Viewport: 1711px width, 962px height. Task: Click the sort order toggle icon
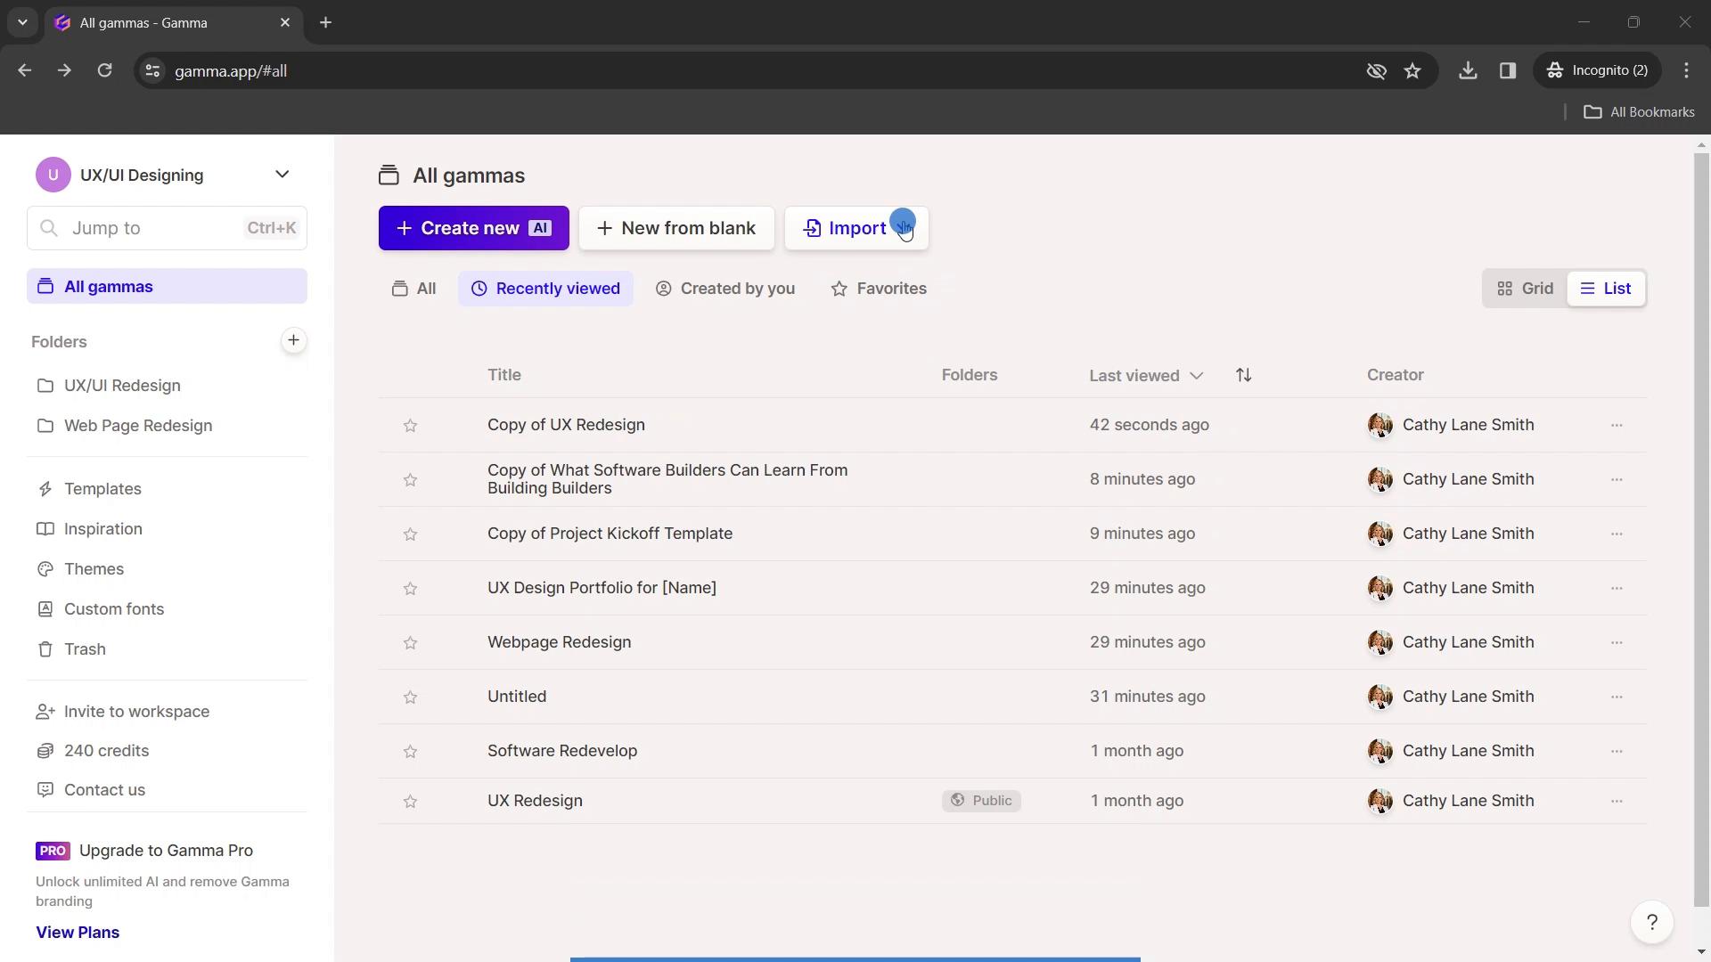[x=1243, y=375]
